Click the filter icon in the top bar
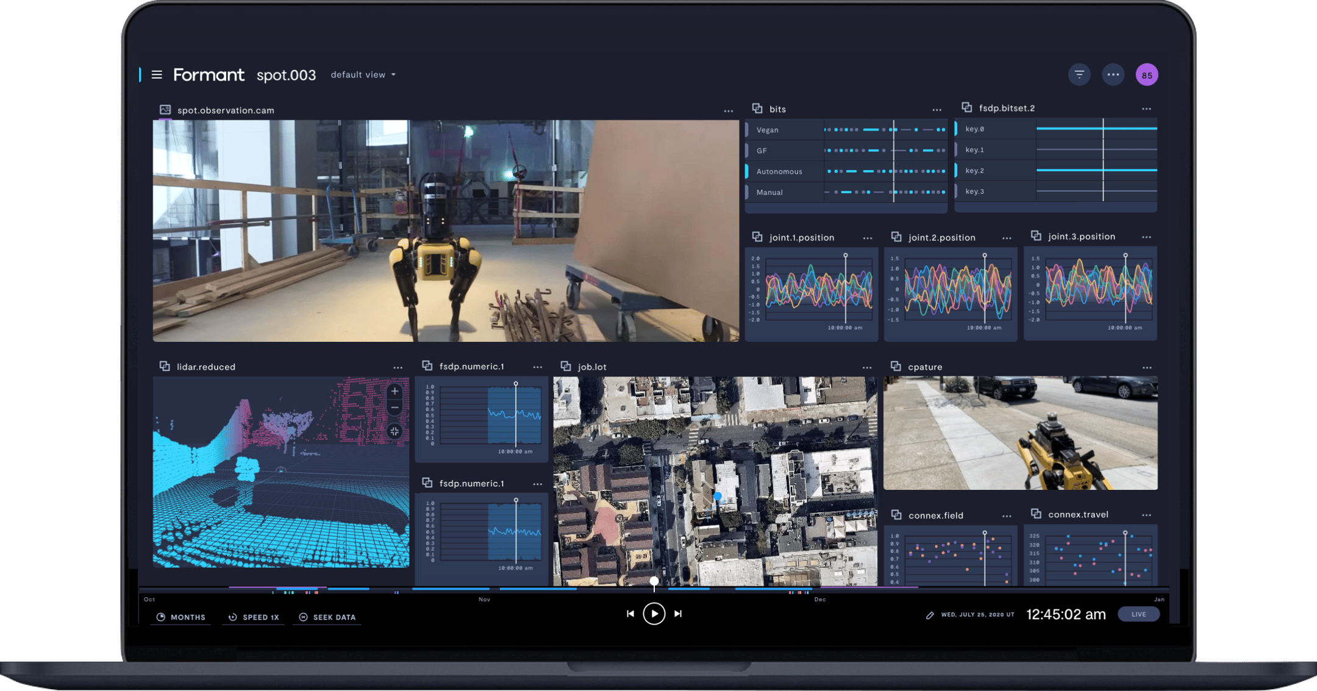The image size is (1317, 691). [x=1079, y=74]
